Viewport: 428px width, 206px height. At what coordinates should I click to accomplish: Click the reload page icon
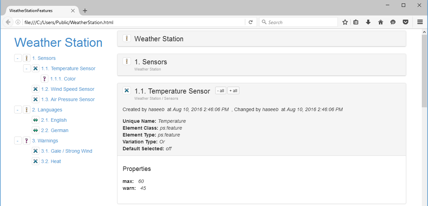pyautogui.click(x=251, y=22)
